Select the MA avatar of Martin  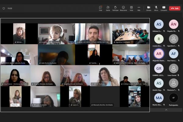pyautogui.click(x=159, y=98)
